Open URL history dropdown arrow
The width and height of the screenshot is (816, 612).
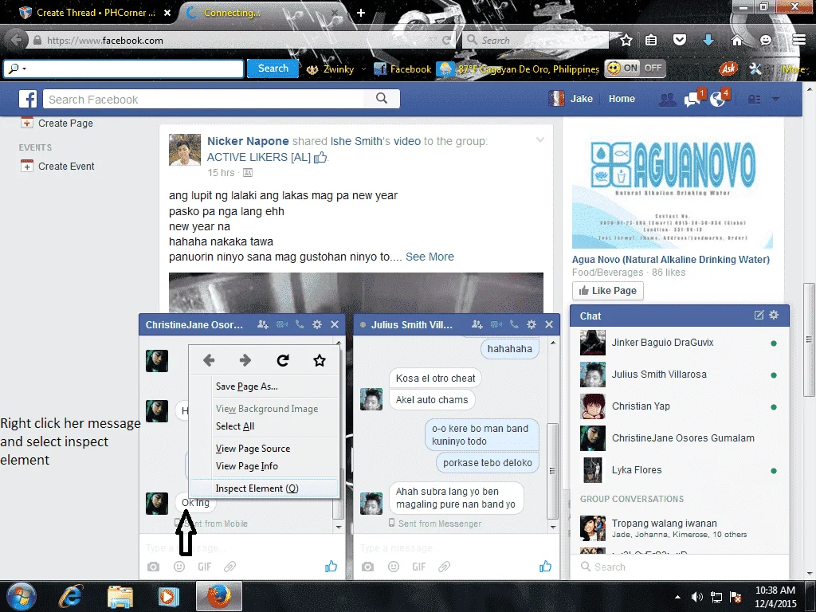coord(433,40)
